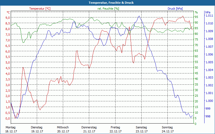Click the chart title "Temperatur, Feuchte & Druck"
This screenshot has height=134, width=215.
(111, 3)
